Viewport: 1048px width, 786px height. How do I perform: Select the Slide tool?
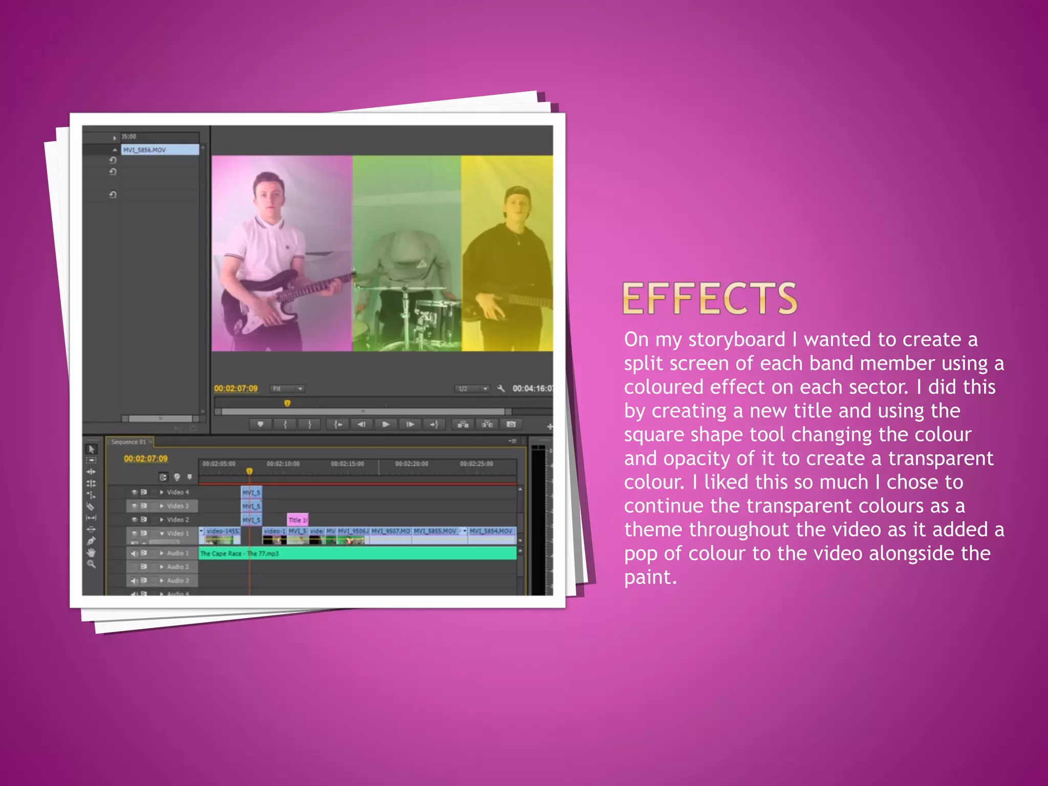(x=91, y=529)
